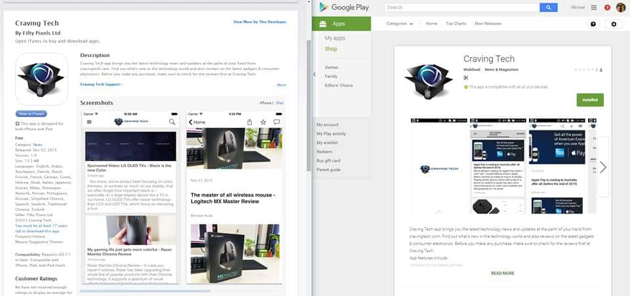Open the Google apps grid icon
Viewport: 630px width, 296px height.
pos(594,8)
